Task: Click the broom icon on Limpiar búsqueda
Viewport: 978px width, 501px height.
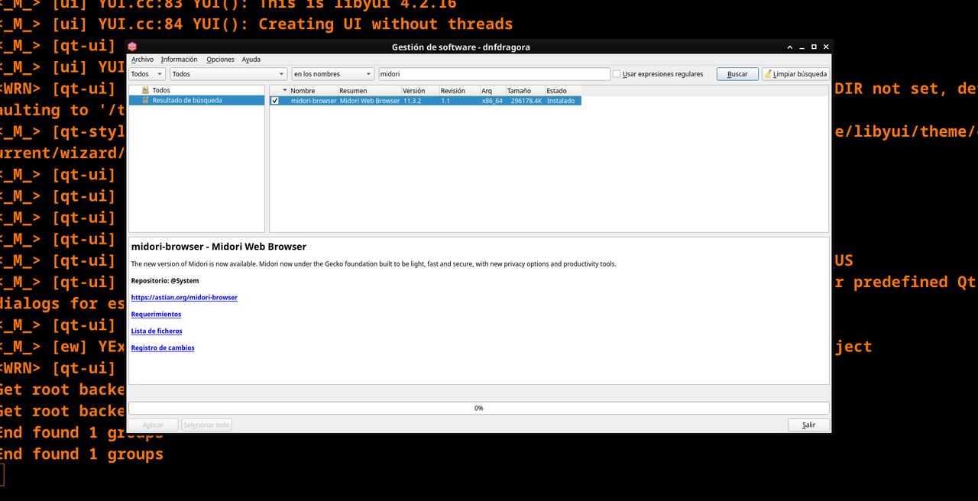Action: click(768, 74)
